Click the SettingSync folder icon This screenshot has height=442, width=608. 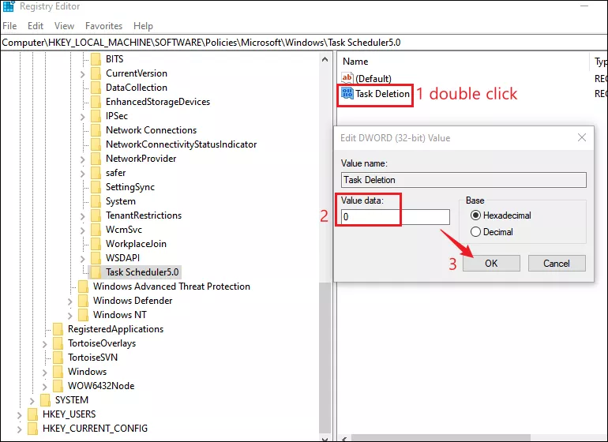(96, 187)
